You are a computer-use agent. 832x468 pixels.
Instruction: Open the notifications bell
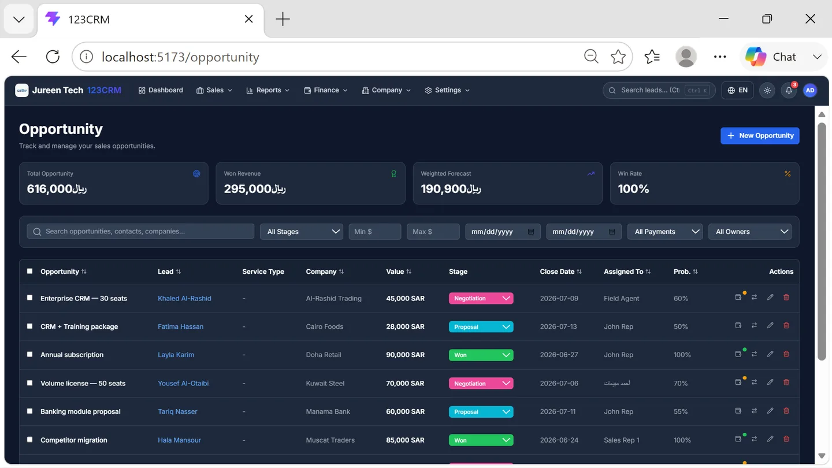(789, 90)
